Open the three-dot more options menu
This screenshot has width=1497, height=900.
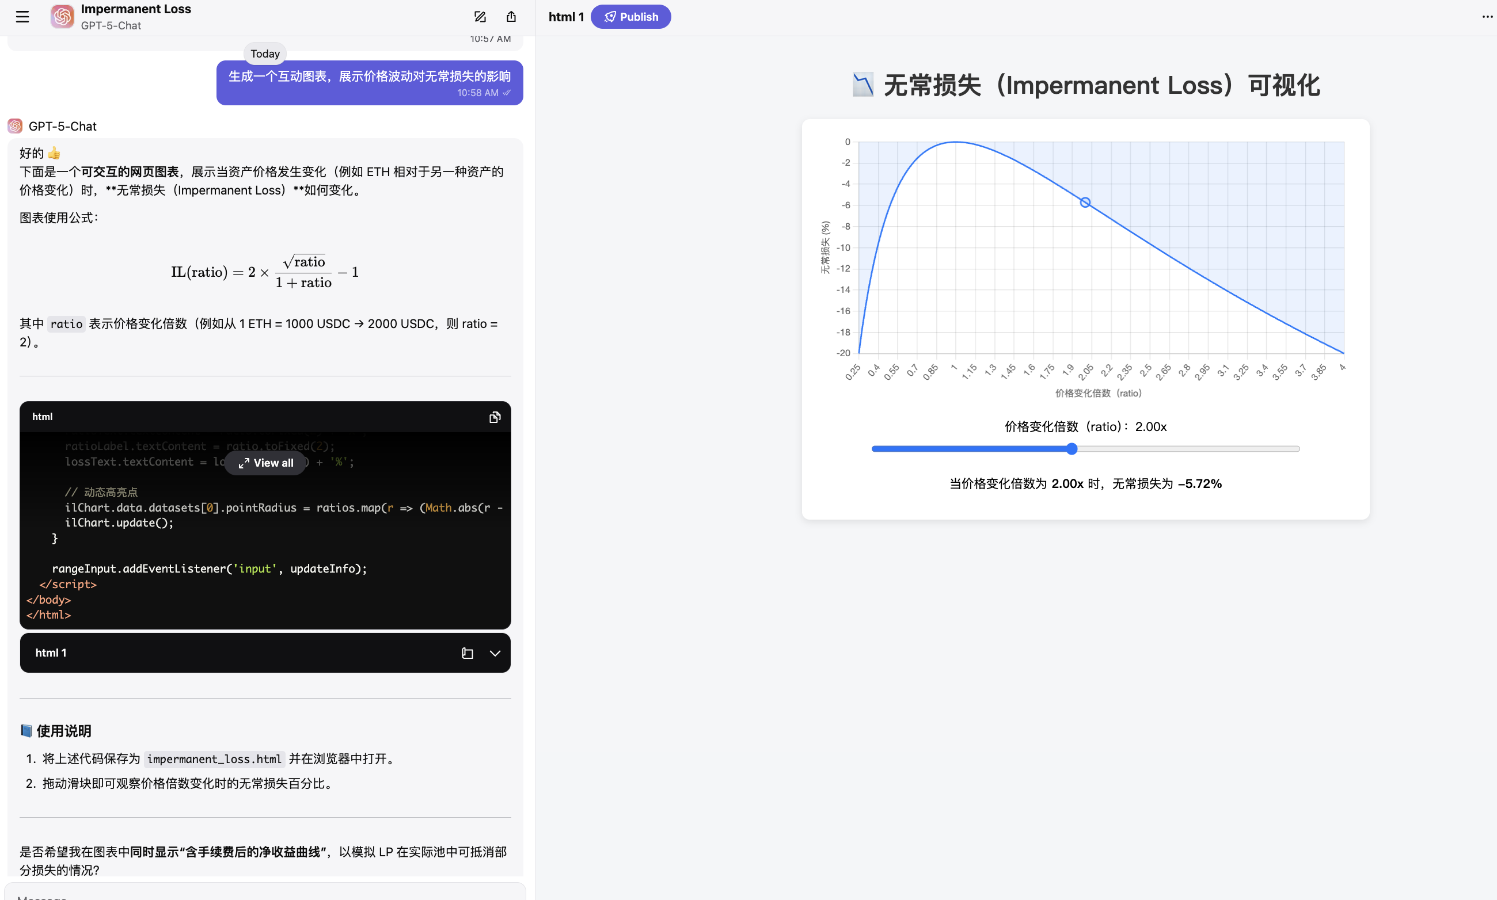1487,17
